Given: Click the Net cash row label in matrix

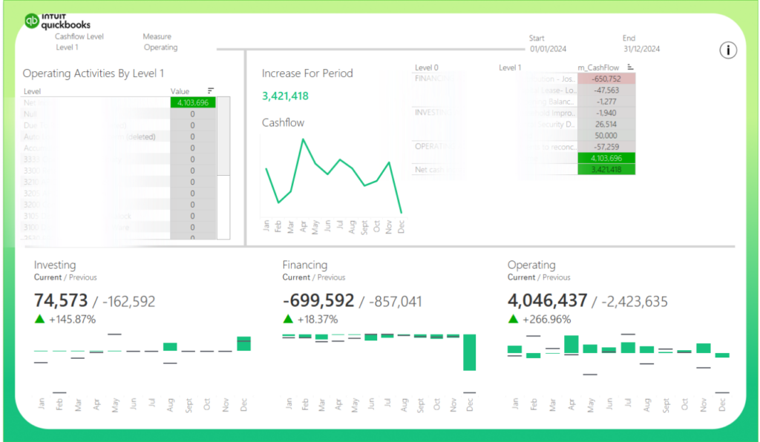Looking at the screenshot, I should (x=434, y=169).
